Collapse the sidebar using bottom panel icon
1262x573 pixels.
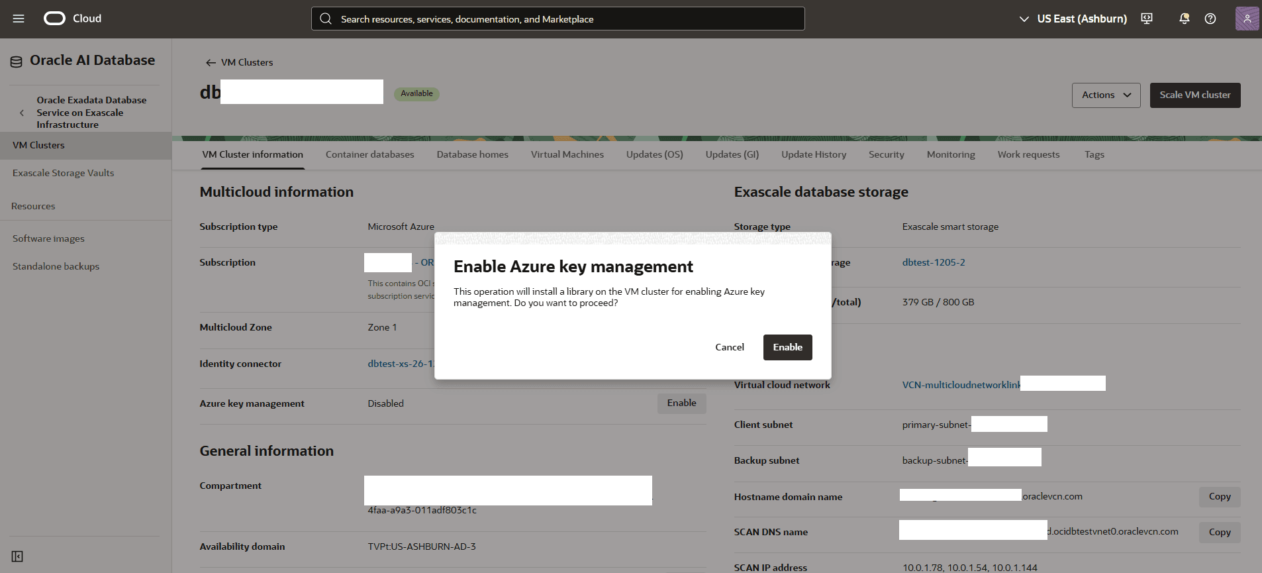pos(17,556)
